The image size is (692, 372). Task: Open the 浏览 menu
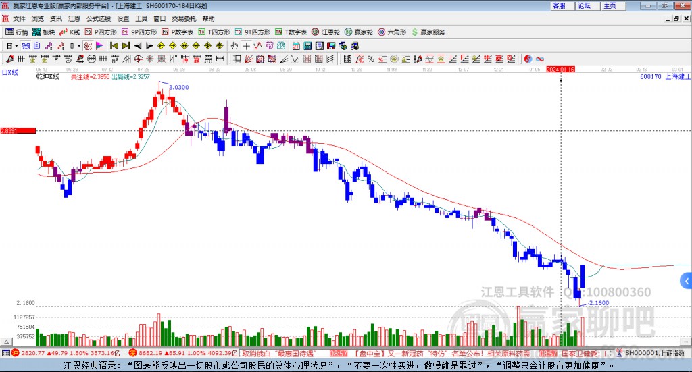pos(38,18)
